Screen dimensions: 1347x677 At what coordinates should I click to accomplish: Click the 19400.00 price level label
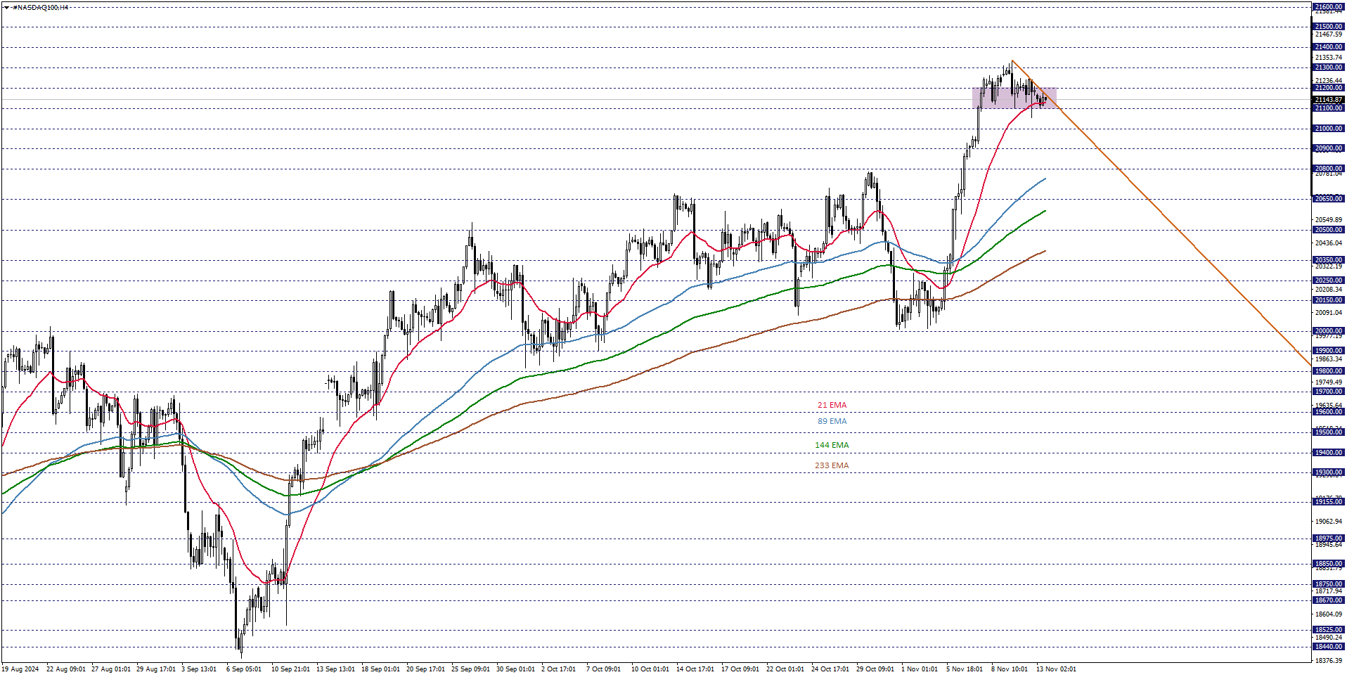tap(1329, 453)
